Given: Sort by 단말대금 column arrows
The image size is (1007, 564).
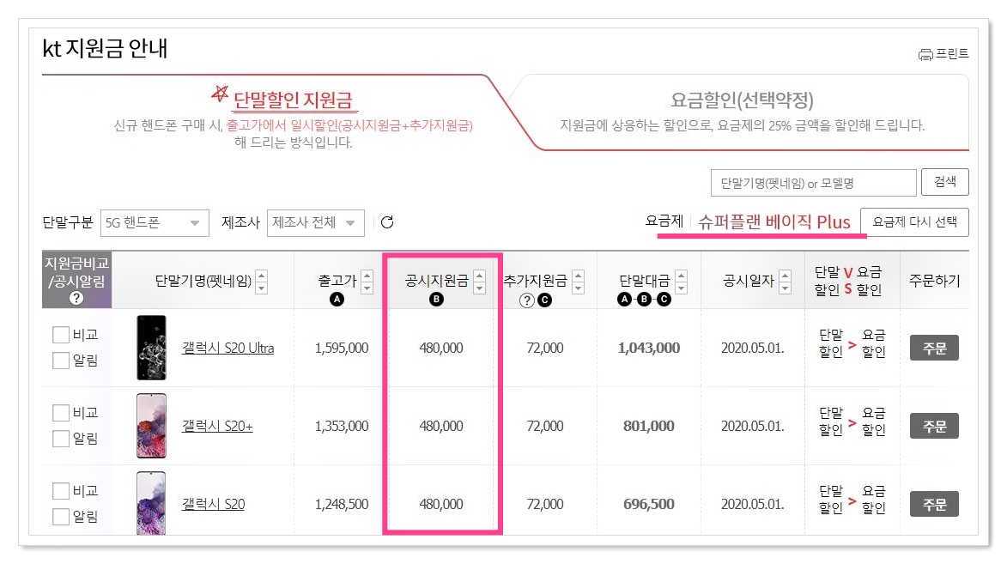Looking at the screenshot, I should 682,282.
